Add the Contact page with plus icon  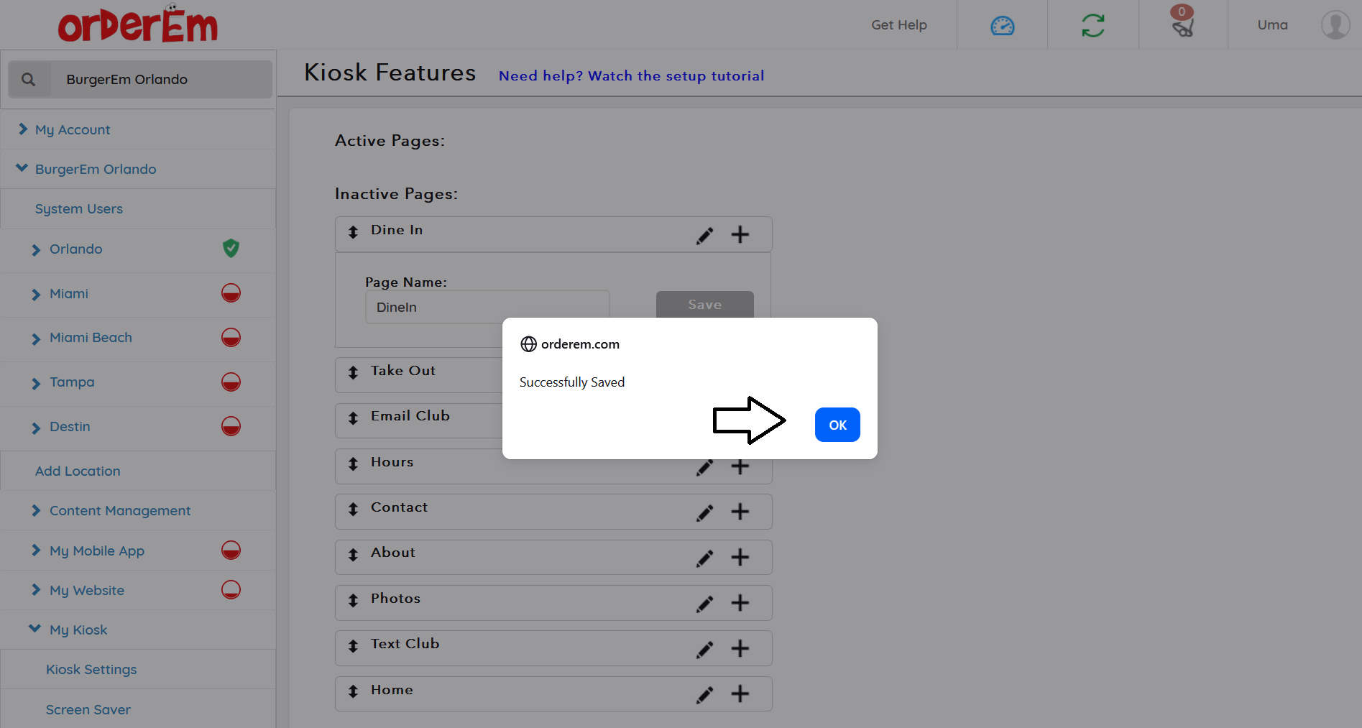(x=740, y=512)
